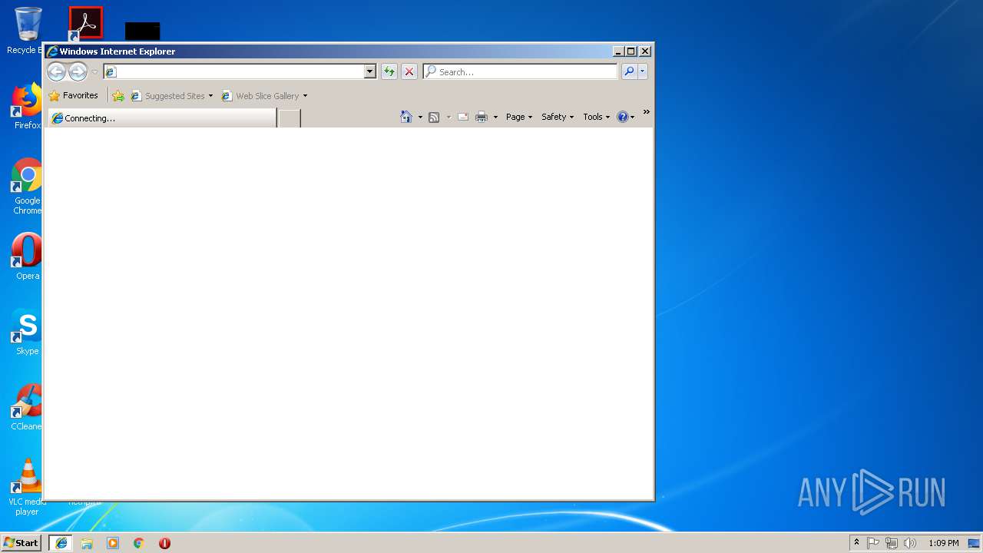Open Windows Media Player taskbar icon

113,543
